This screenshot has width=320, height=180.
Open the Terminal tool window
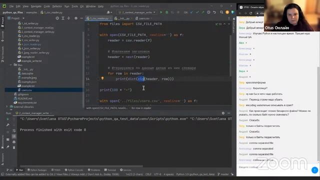[110, 170]
